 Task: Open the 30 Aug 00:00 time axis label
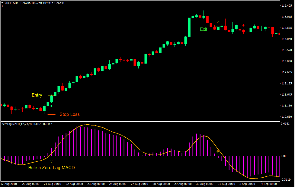[205, 184]
